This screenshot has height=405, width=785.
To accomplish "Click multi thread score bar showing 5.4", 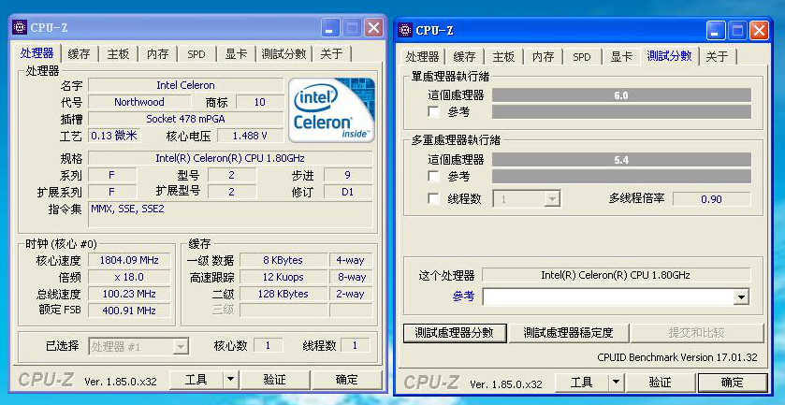I will 621,160.
